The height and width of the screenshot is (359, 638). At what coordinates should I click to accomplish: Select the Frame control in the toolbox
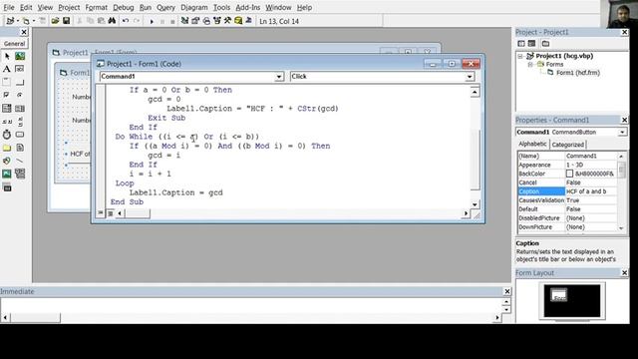click(x=7, y=82)
